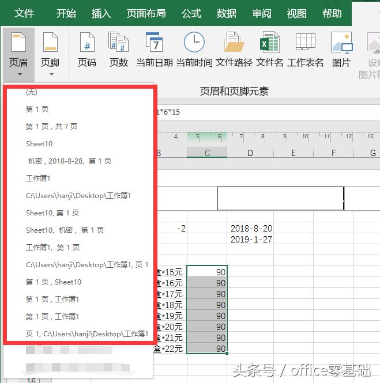Open the 页眉 header dropdown button
This screenshot has width=380, height=383.
pos(18,55)
